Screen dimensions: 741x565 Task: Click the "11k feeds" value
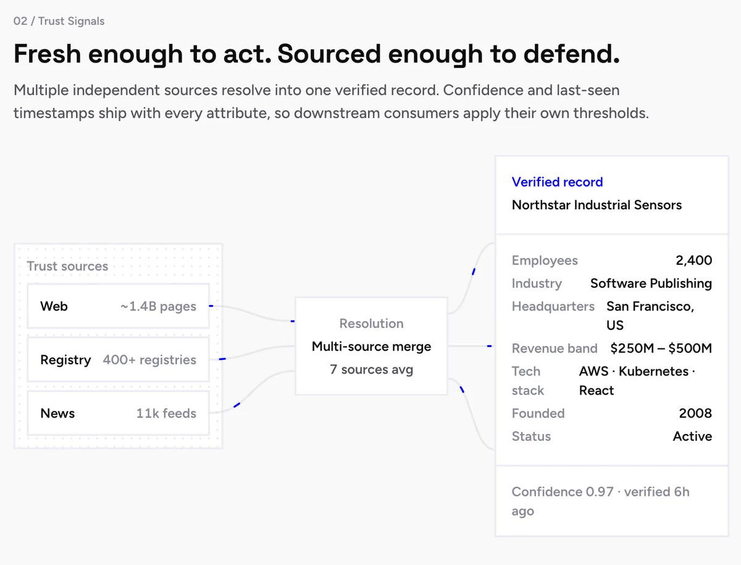166,413
